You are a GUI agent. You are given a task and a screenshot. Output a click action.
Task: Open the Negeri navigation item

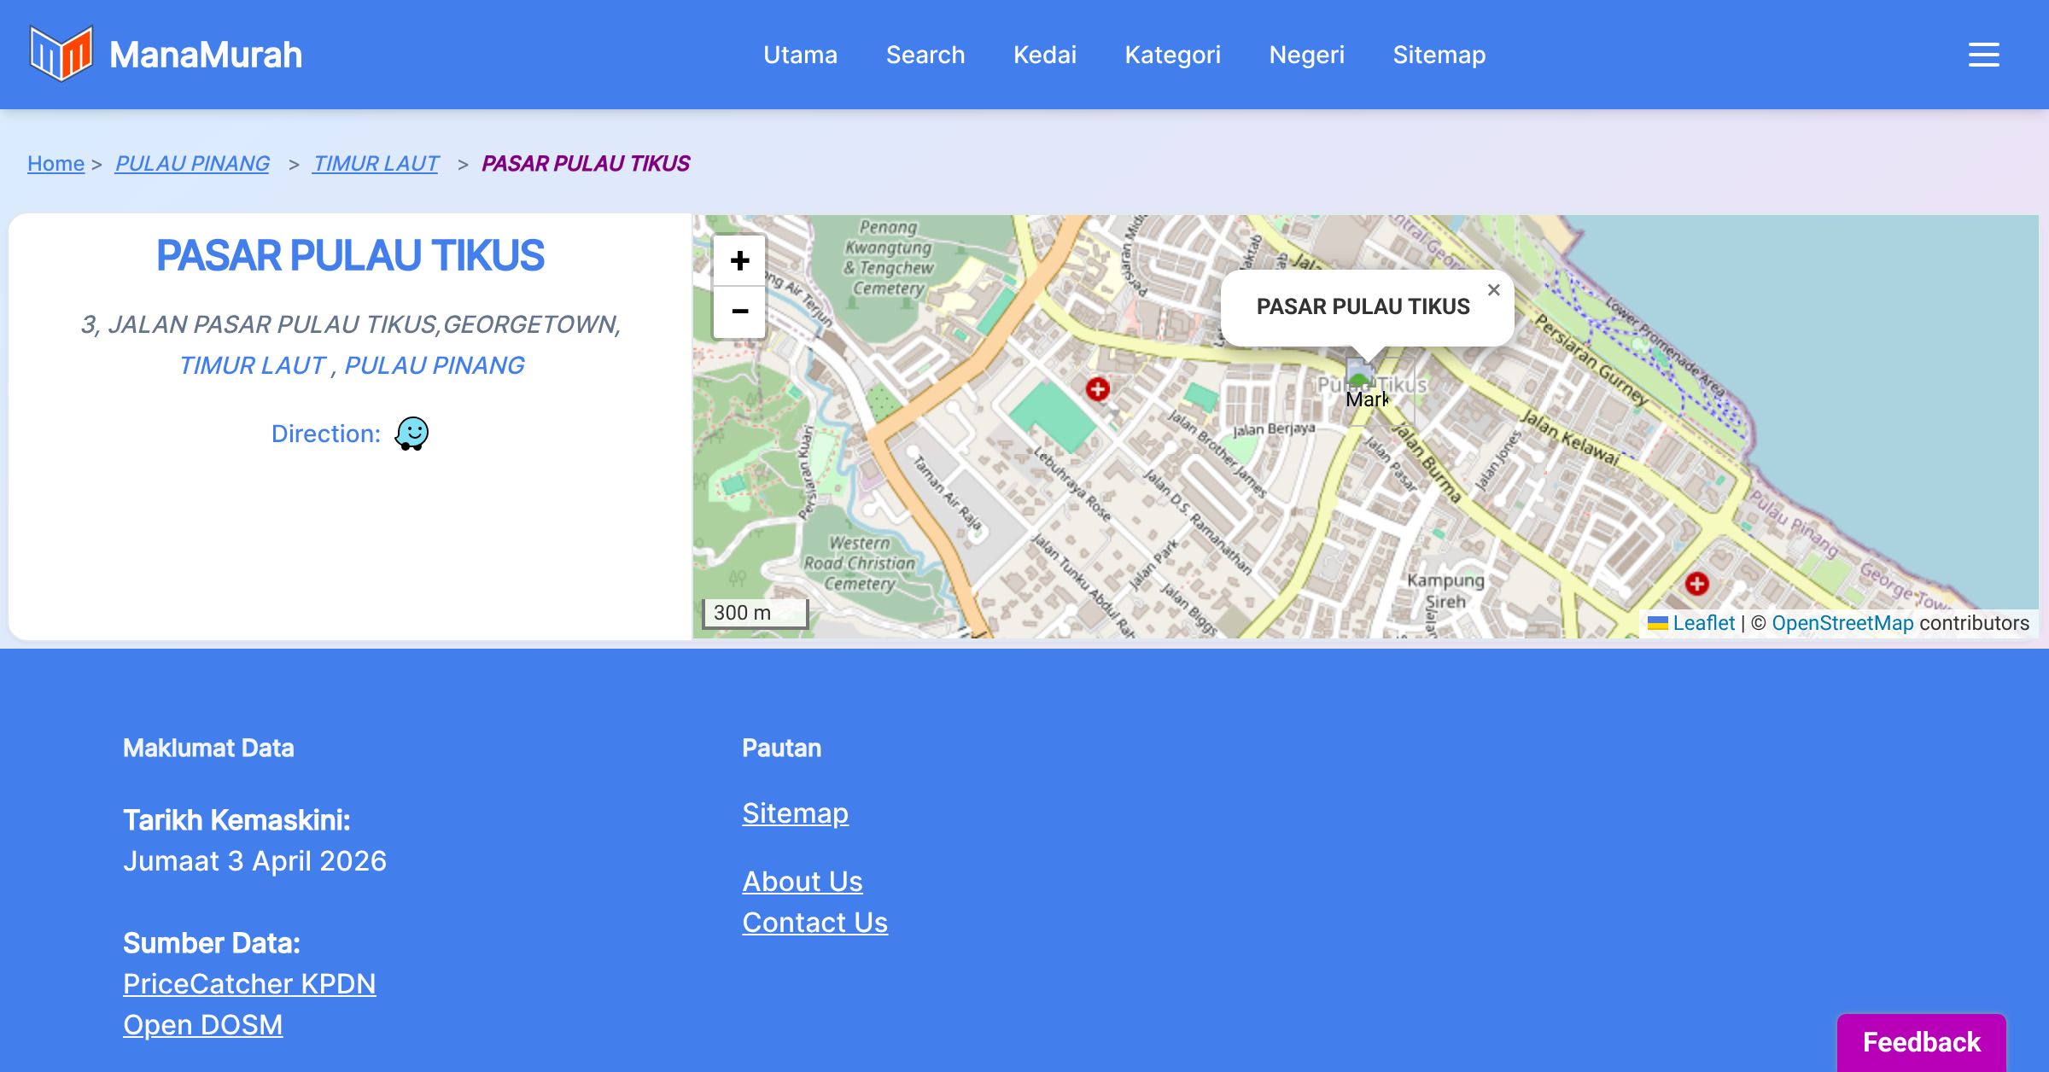pos(1306,55)
